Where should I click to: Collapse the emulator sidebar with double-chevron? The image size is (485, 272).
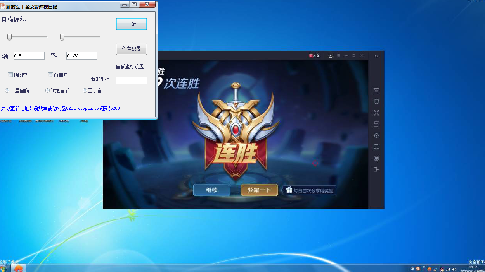(376, 56)
